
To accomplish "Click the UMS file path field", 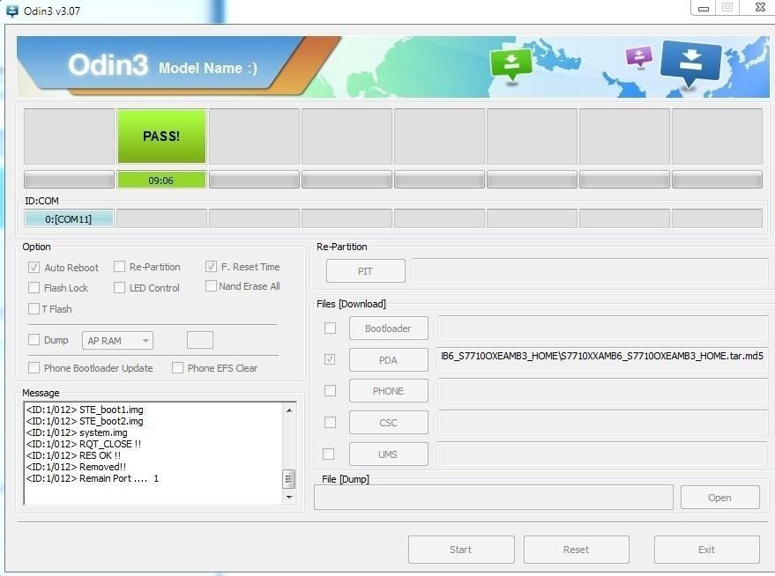I will [x=601, y=454].
